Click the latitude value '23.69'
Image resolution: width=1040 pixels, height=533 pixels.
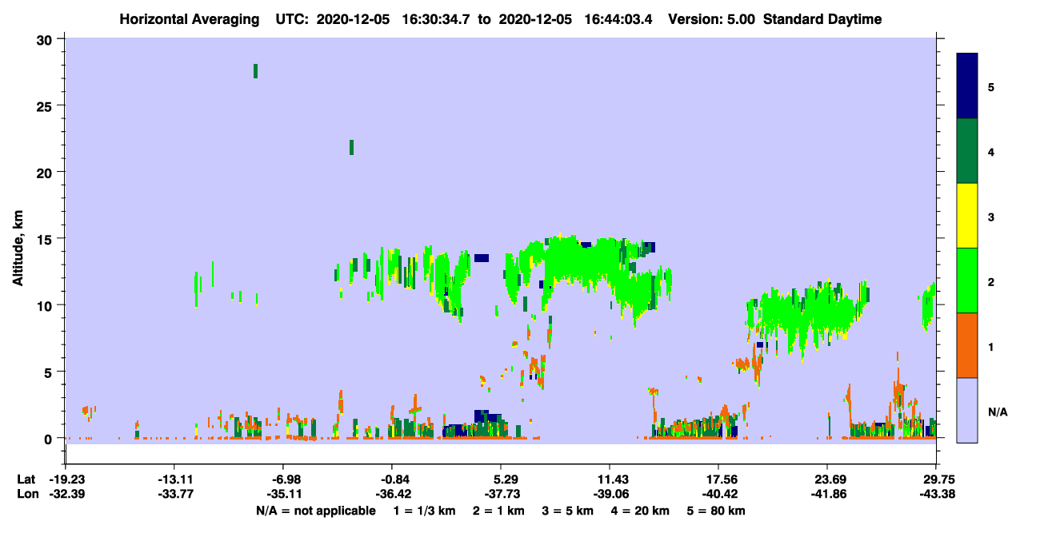click(827, 479)
